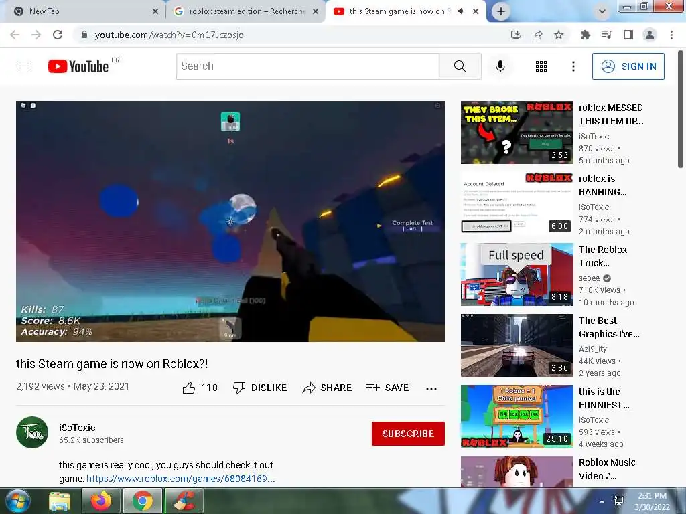Viewport: 686px width, 514px height.
Task: Click the YouTube search magnifier button
Action: [x=460, y=66]
